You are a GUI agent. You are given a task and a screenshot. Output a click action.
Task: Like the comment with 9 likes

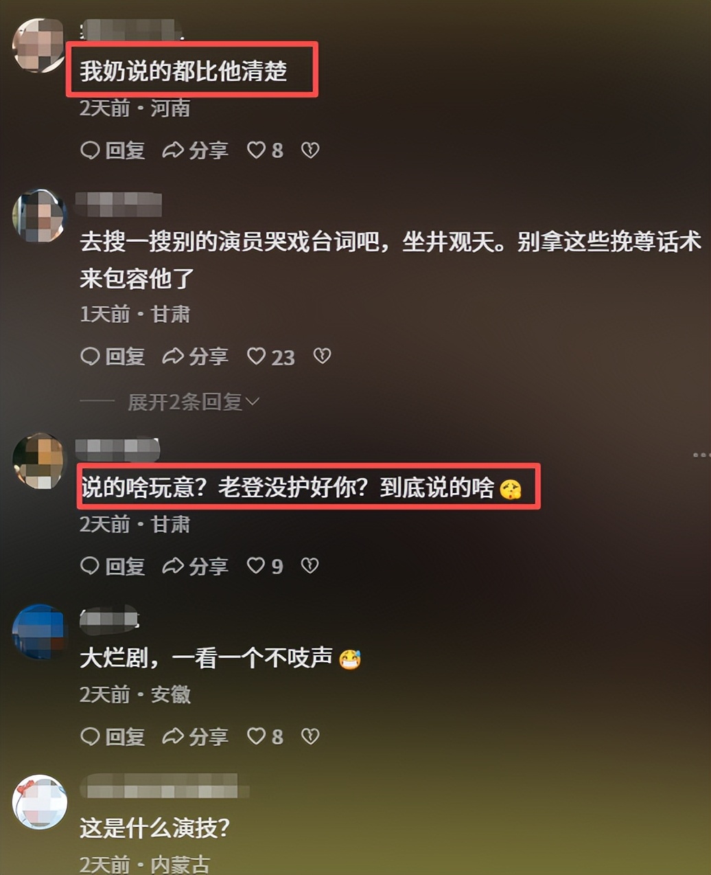click(x=264, y=566)
